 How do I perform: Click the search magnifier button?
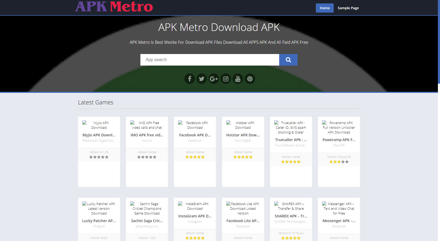(288, 60)
